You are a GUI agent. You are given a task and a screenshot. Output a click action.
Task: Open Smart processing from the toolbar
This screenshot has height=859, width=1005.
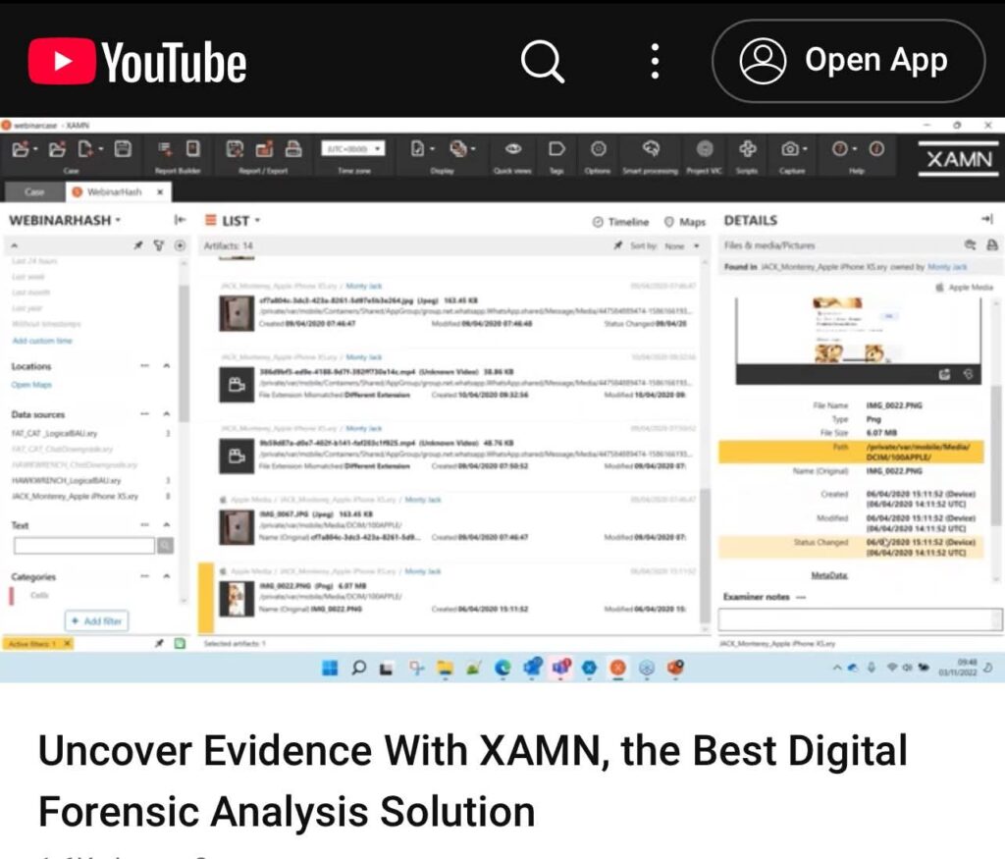coord(651,149)
